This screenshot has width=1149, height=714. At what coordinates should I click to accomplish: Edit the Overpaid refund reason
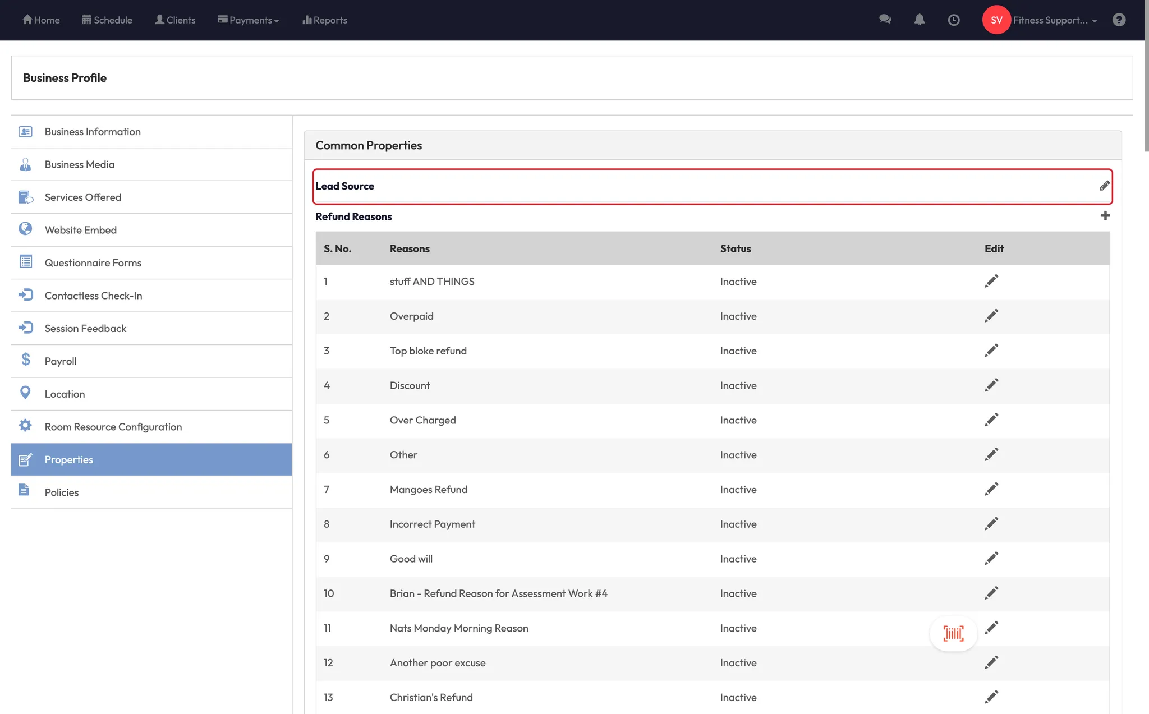[x=991, y=316]
